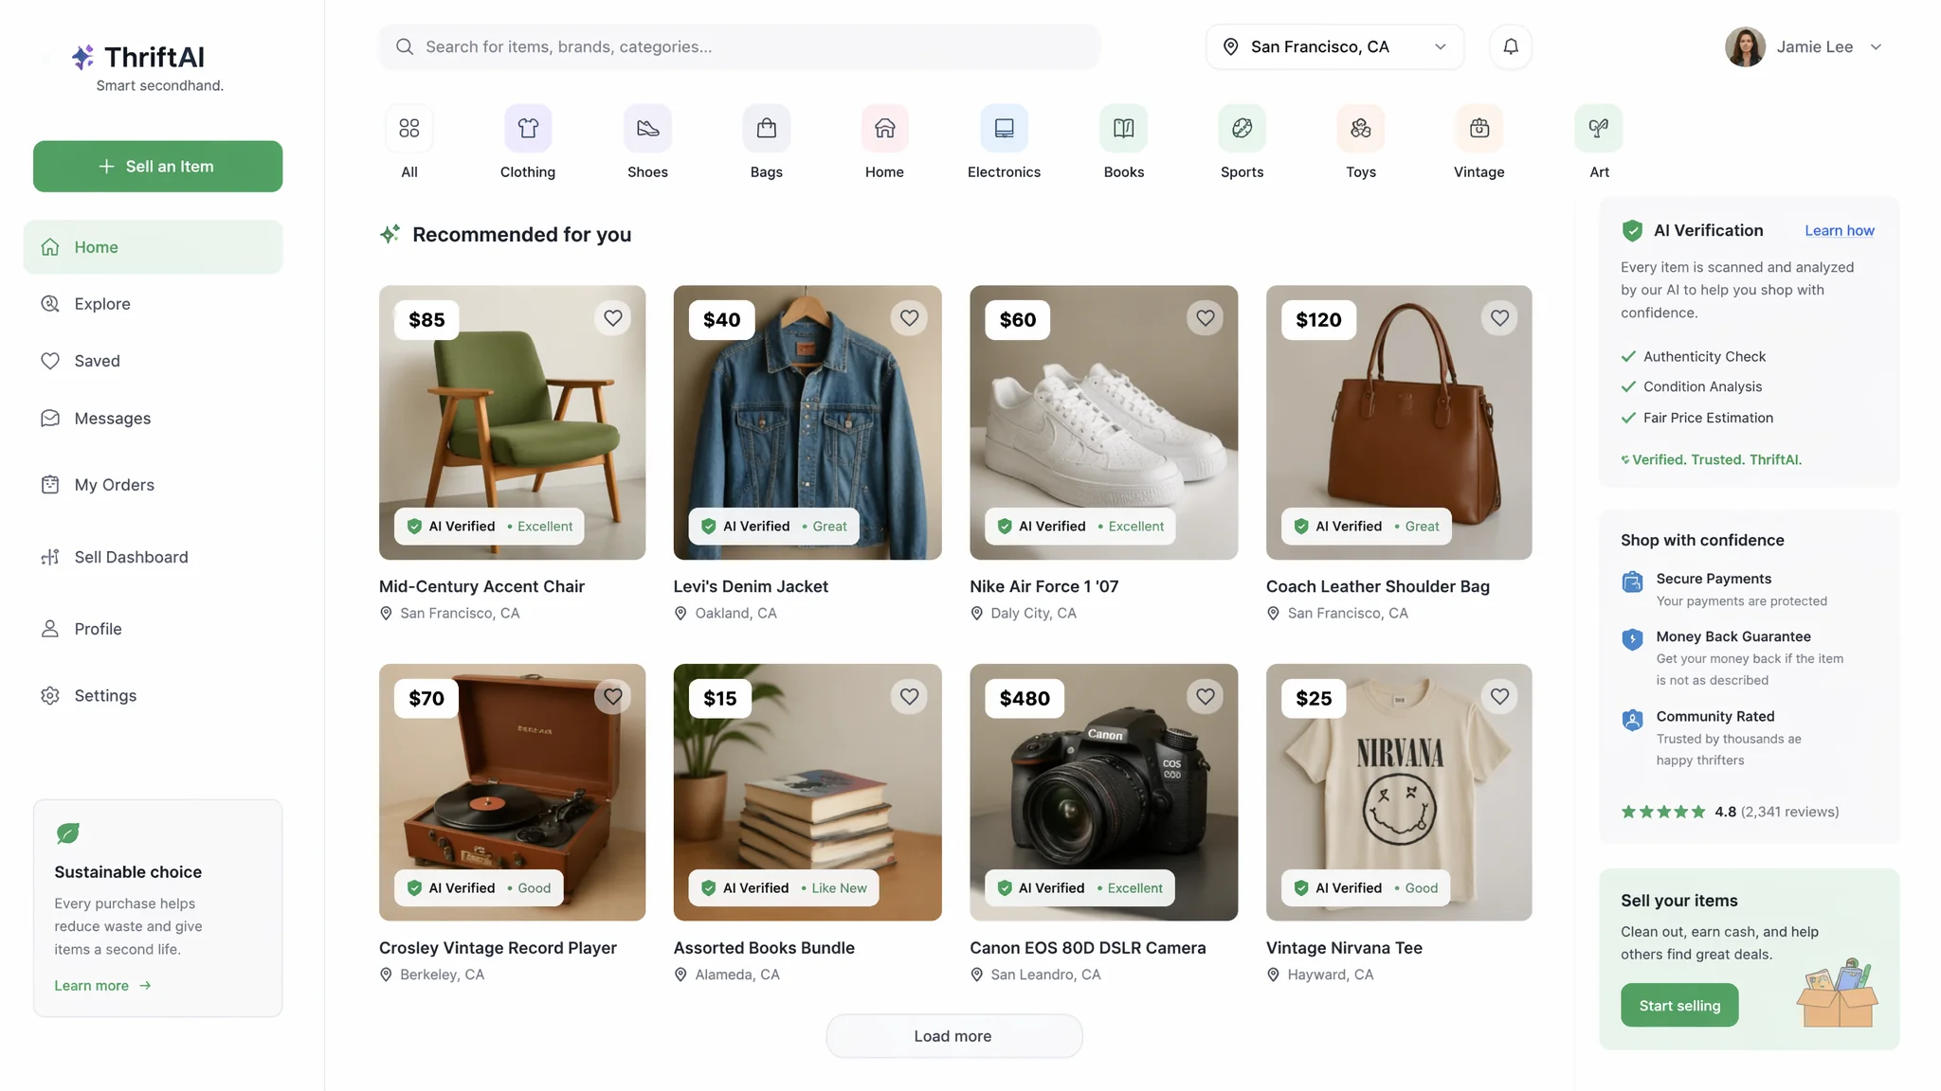Focus the search items input field
1941x1091 pixels.
[x=739, y=46]
